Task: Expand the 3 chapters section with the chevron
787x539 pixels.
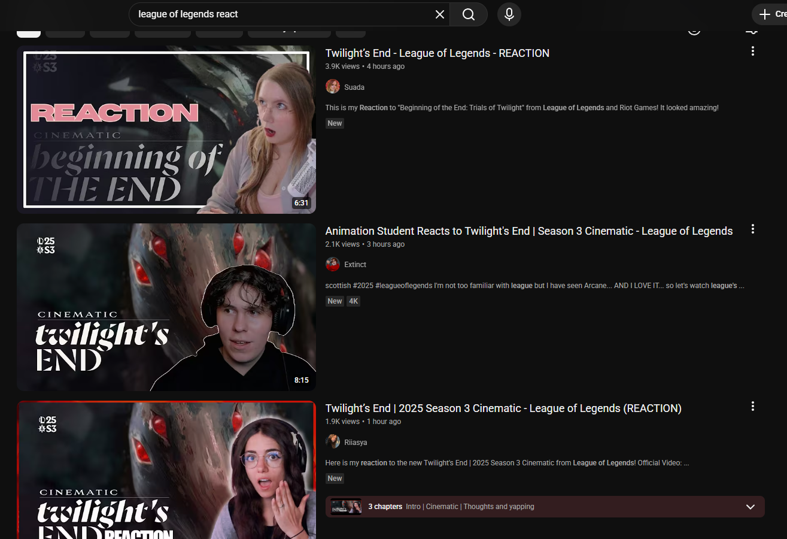Action: [750, 507]
